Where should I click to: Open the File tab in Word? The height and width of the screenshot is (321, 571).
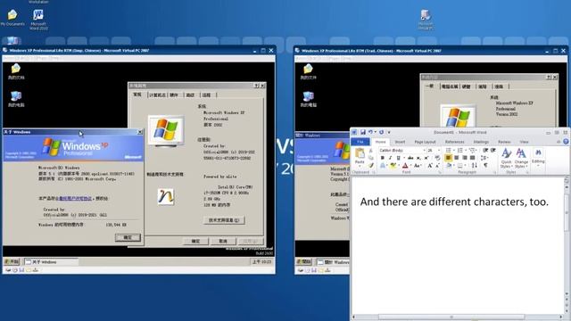[x=360, y=142]
